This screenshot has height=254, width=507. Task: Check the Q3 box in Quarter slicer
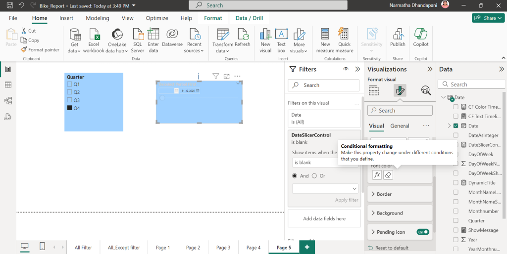(69, 100)
